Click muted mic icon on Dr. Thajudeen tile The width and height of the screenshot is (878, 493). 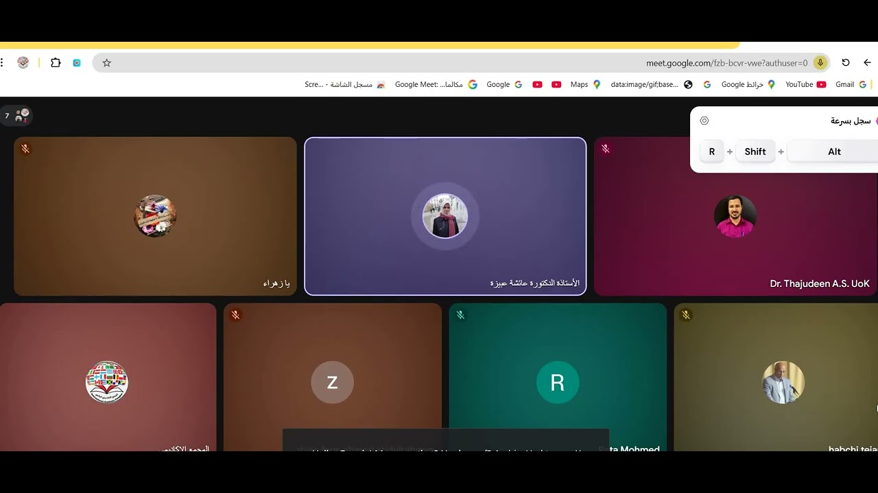[606, 149]
